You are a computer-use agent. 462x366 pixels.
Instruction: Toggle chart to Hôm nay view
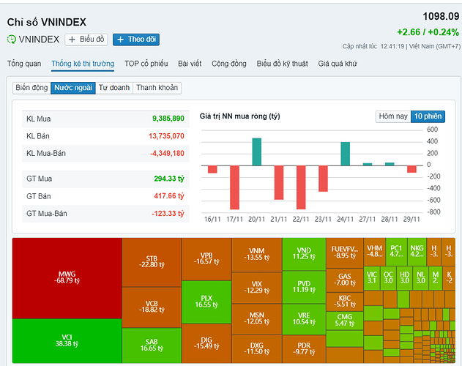[393, 116]
